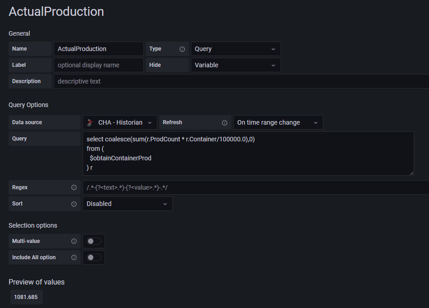Click the Regex info icon
Image resolution: width=429 pixels, height=308 pixels.
(x=74, y=187)
